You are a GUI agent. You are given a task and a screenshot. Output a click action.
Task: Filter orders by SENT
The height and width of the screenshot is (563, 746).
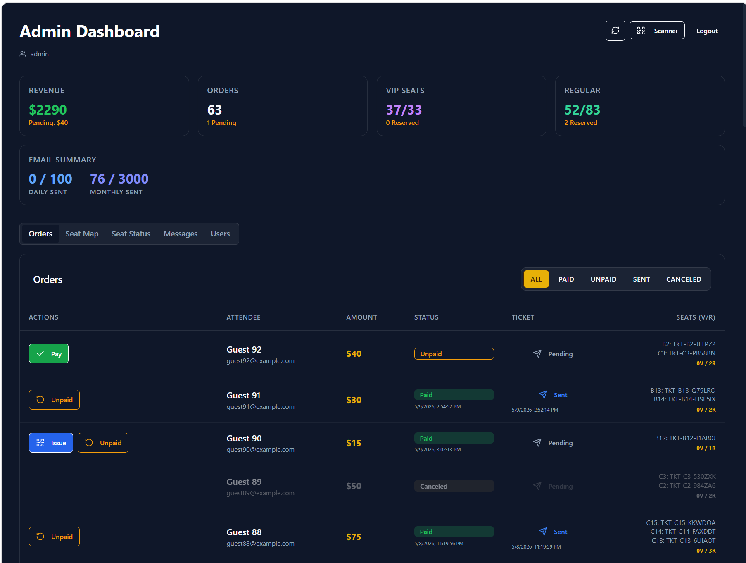641,279
